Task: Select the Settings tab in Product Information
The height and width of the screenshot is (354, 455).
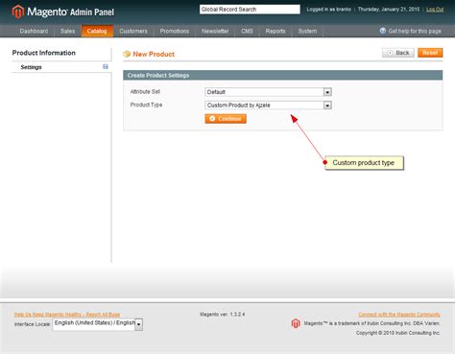Action: [61, 67]
